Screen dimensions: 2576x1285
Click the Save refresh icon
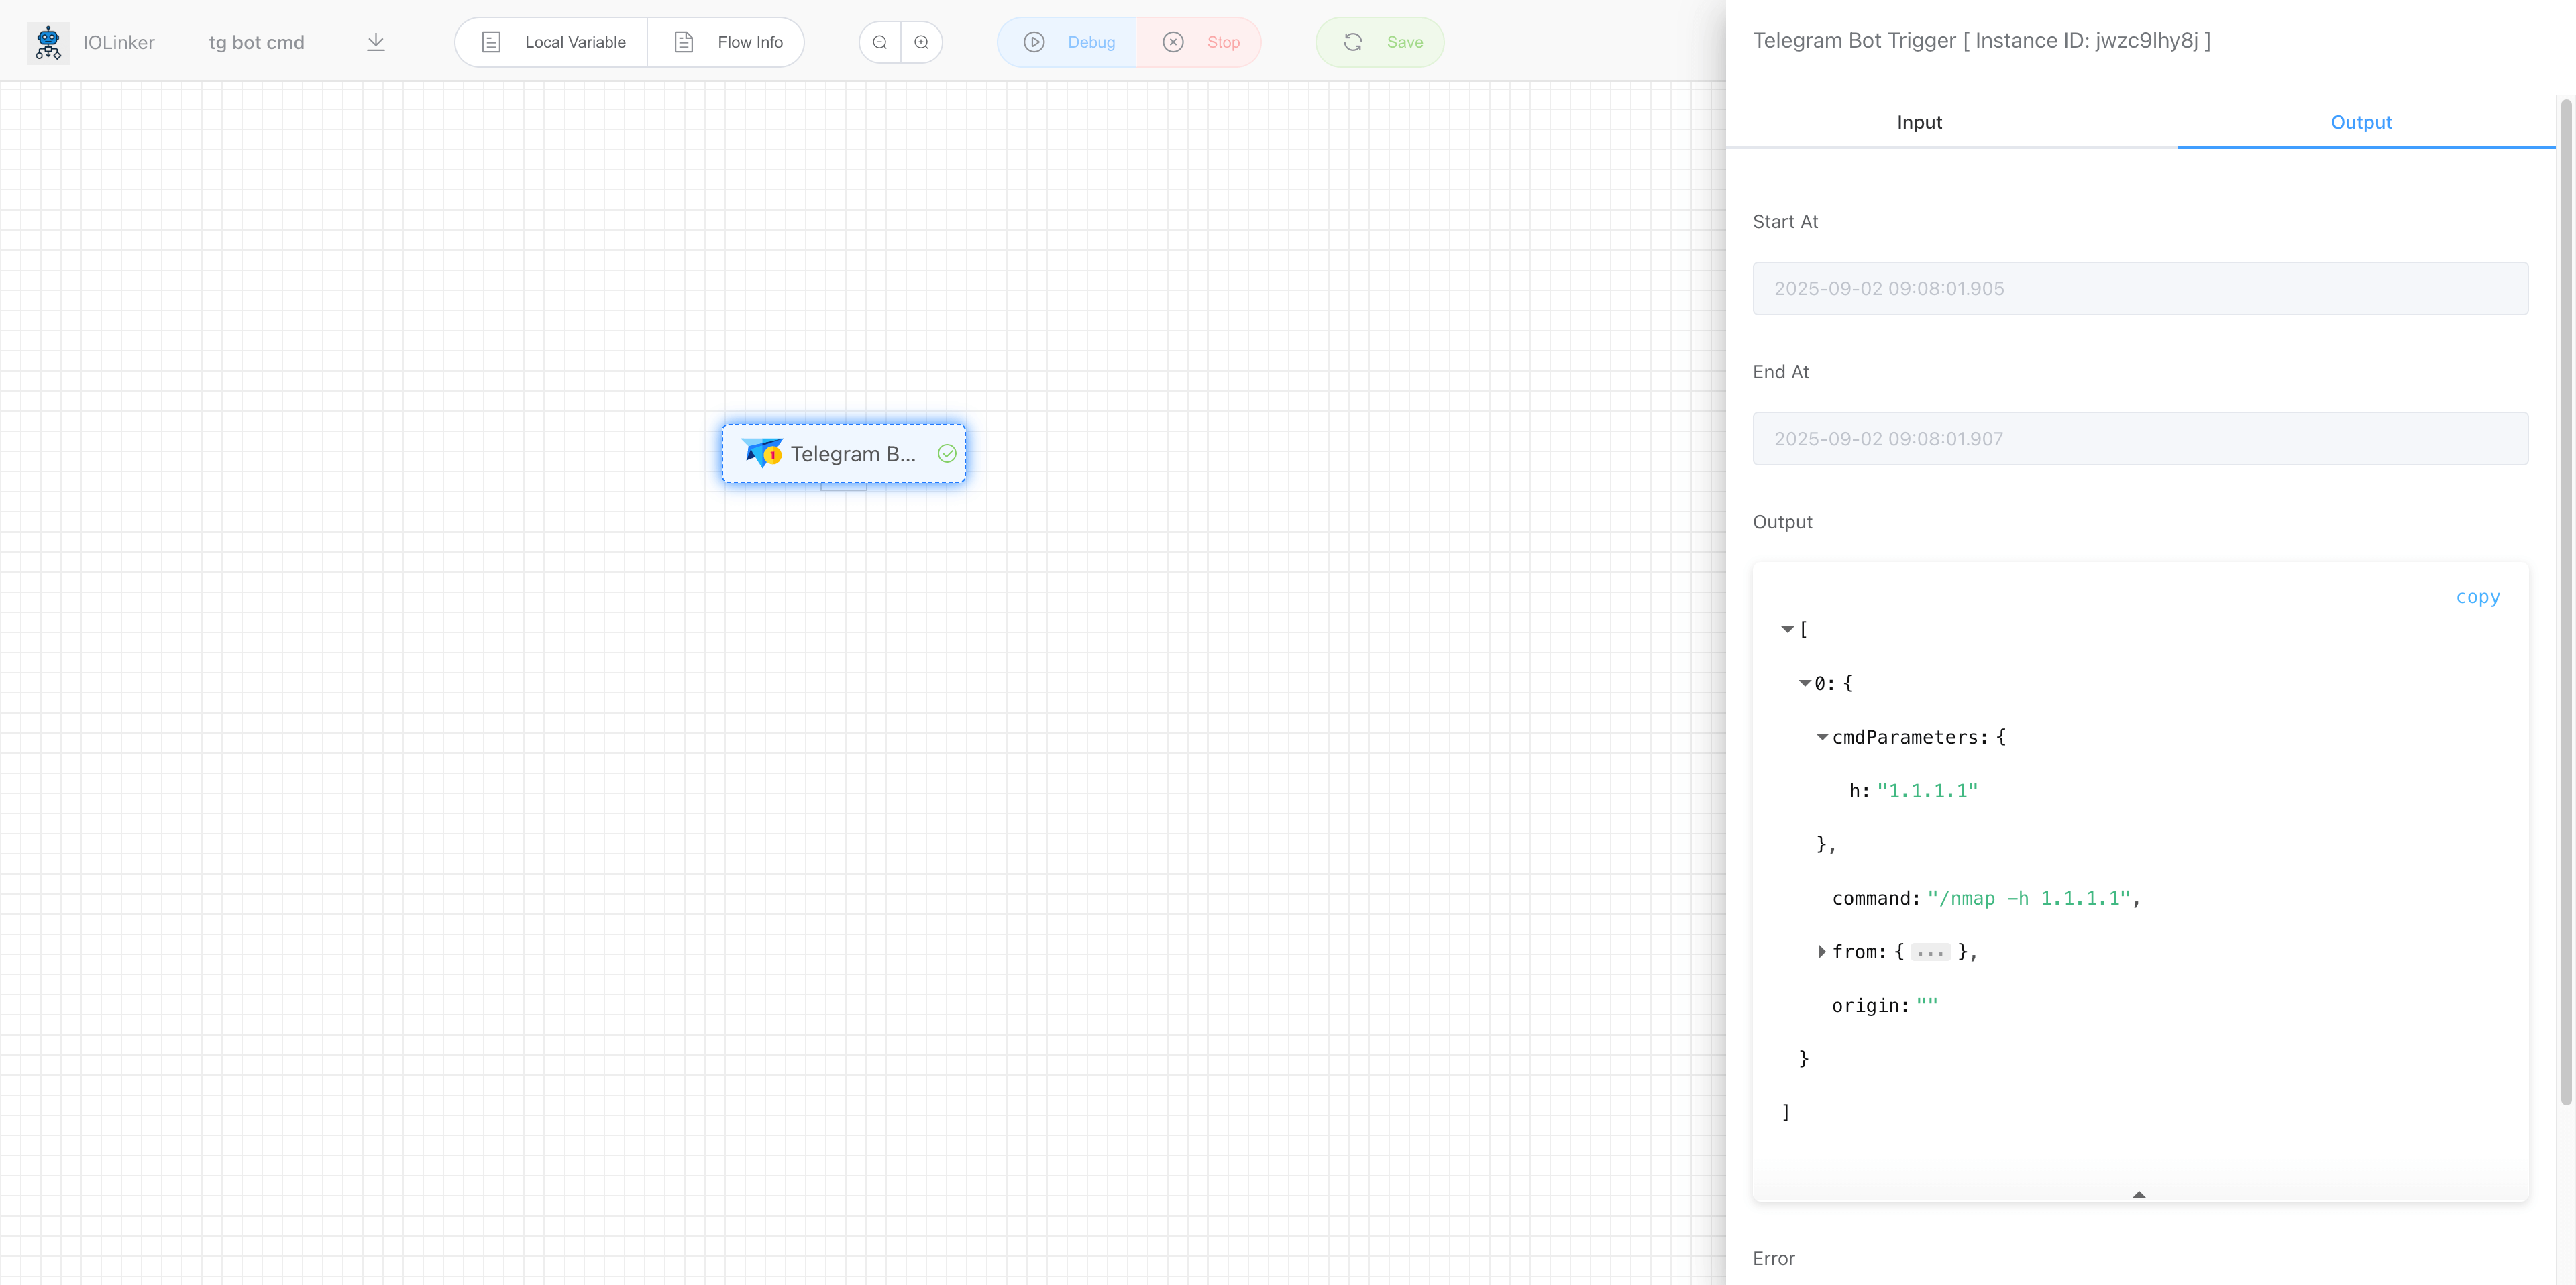(x=1353, y=42)
